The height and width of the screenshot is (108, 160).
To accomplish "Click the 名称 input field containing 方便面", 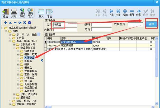I will point(65,25).
